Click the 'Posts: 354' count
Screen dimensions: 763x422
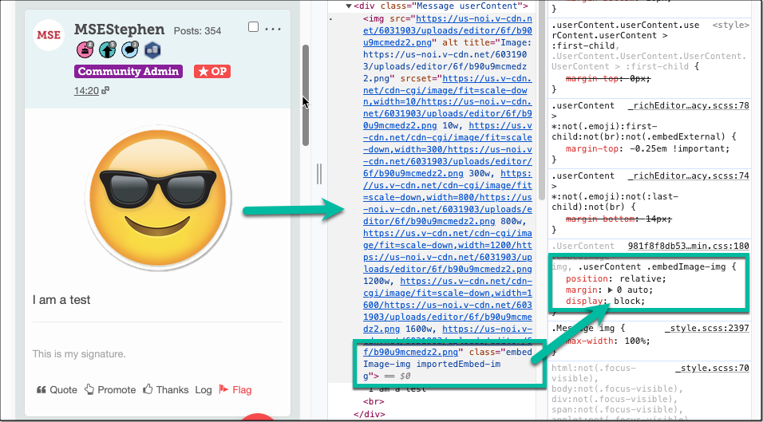[198, 31]
